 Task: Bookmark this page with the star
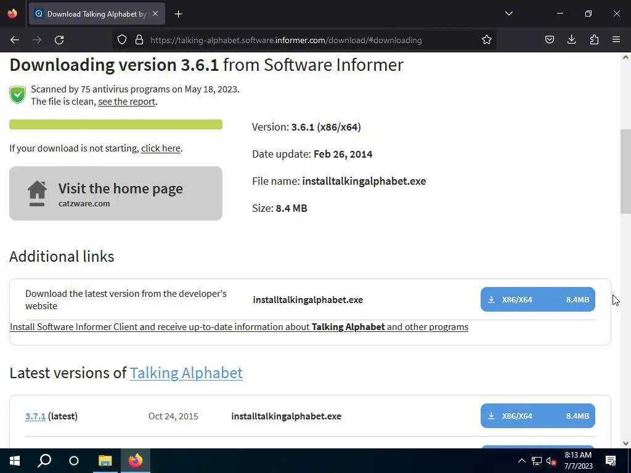click(x=487, y=40)
